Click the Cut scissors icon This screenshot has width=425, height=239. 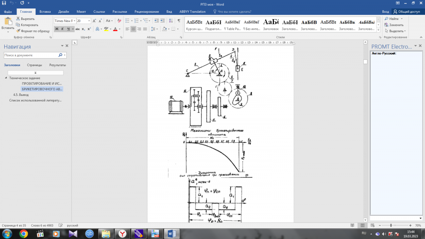coord(18,19)
